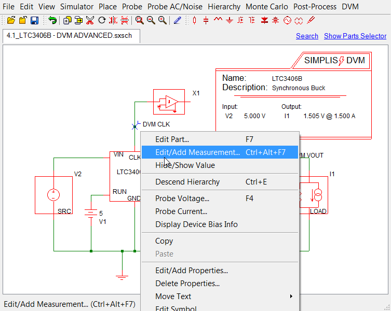Click the Open file folder icon
The image size is (391, 311).
point(11,20)
